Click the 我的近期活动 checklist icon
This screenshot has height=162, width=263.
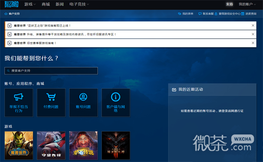pos(174,90)
